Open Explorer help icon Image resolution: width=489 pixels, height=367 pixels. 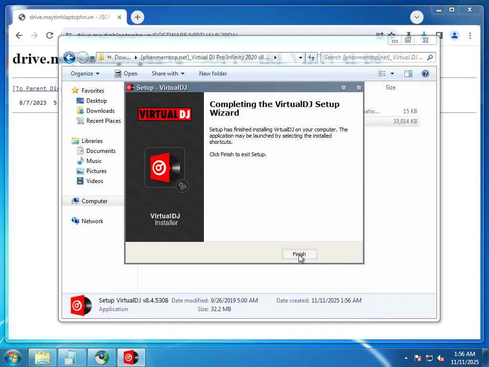pos(425,74)
